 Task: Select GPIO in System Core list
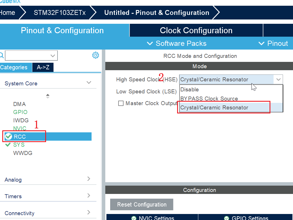coord(20,112)
